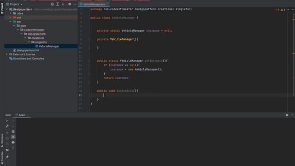Click the Collapse All icon in Project panel
Viewport: 295px width, 166px height.
click(x=63, y=4)
